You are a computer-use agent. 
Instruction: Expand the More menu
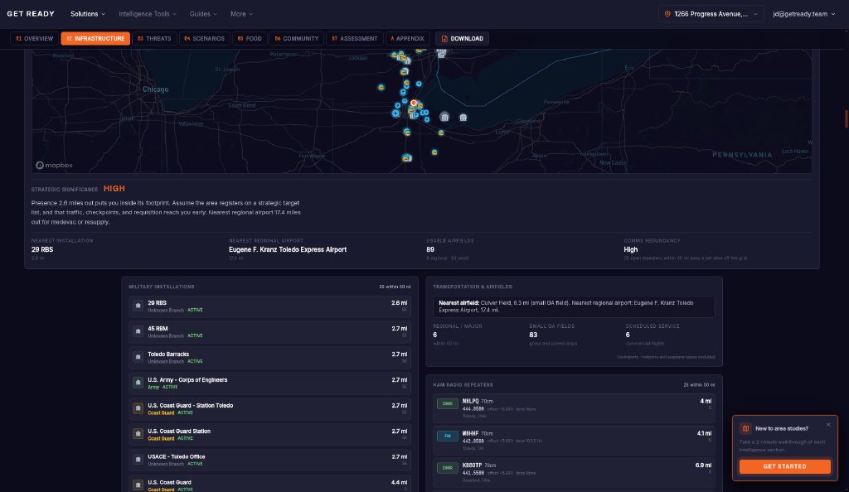pyautogui.click(x=241, y=14)
